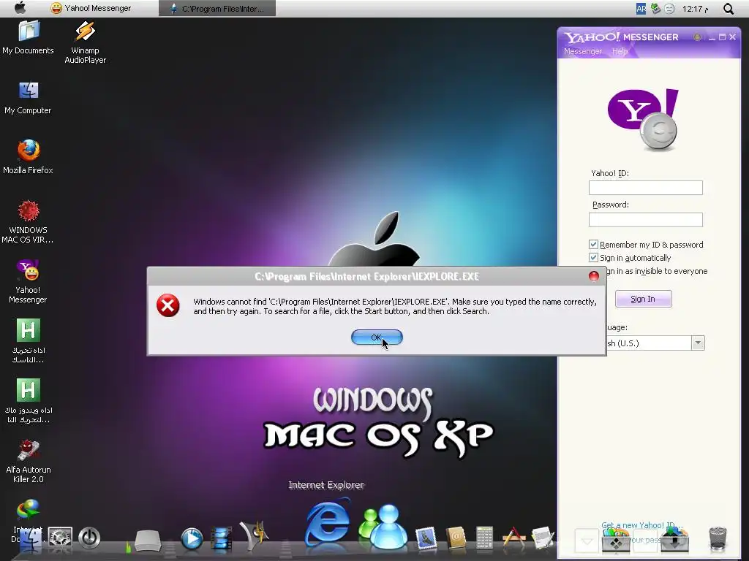This screenshot has height=561, width=749.
Task: Open the film strip movie icon in dock
Action: pos(221,539)
